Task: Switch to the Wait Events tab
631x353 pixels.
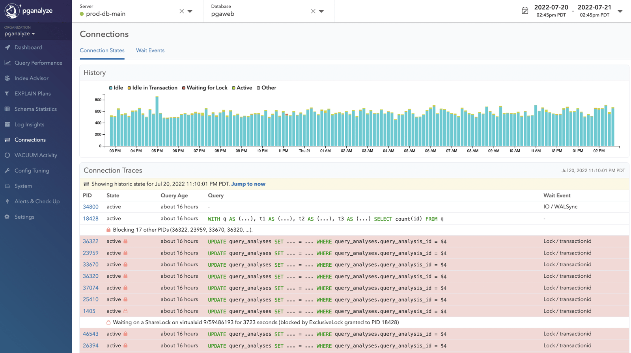Action: (150, 50)
